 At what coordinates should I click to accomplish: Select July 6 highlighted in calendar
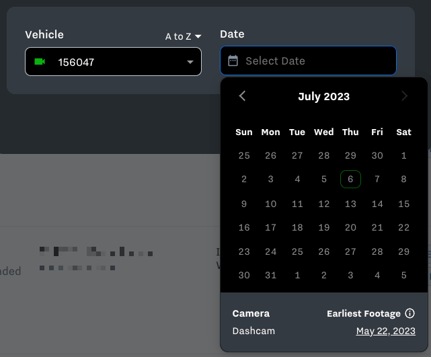[350, 180]
